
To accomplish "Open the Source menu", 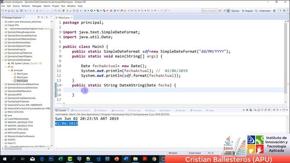I will (16, 6).
